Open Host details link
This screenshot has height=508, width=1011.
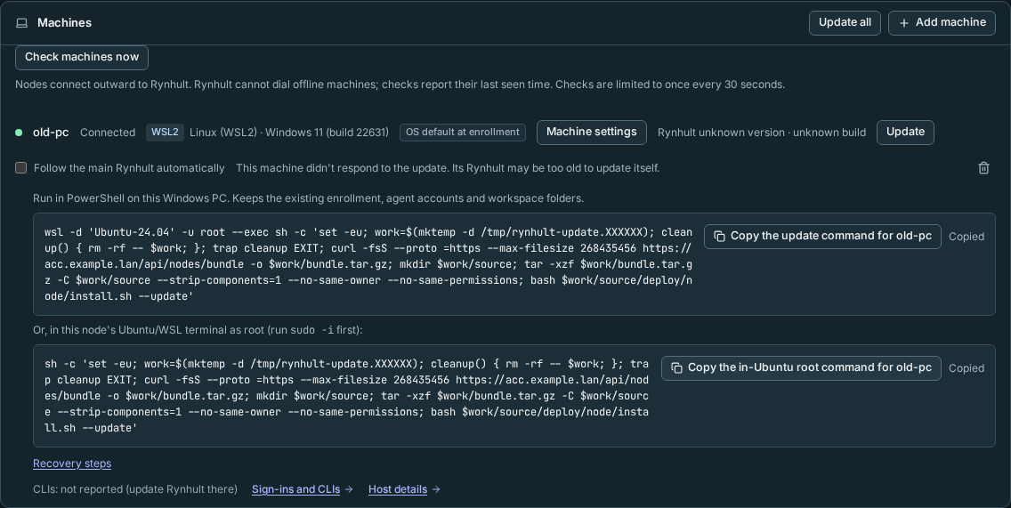click(x=398, y=489)
